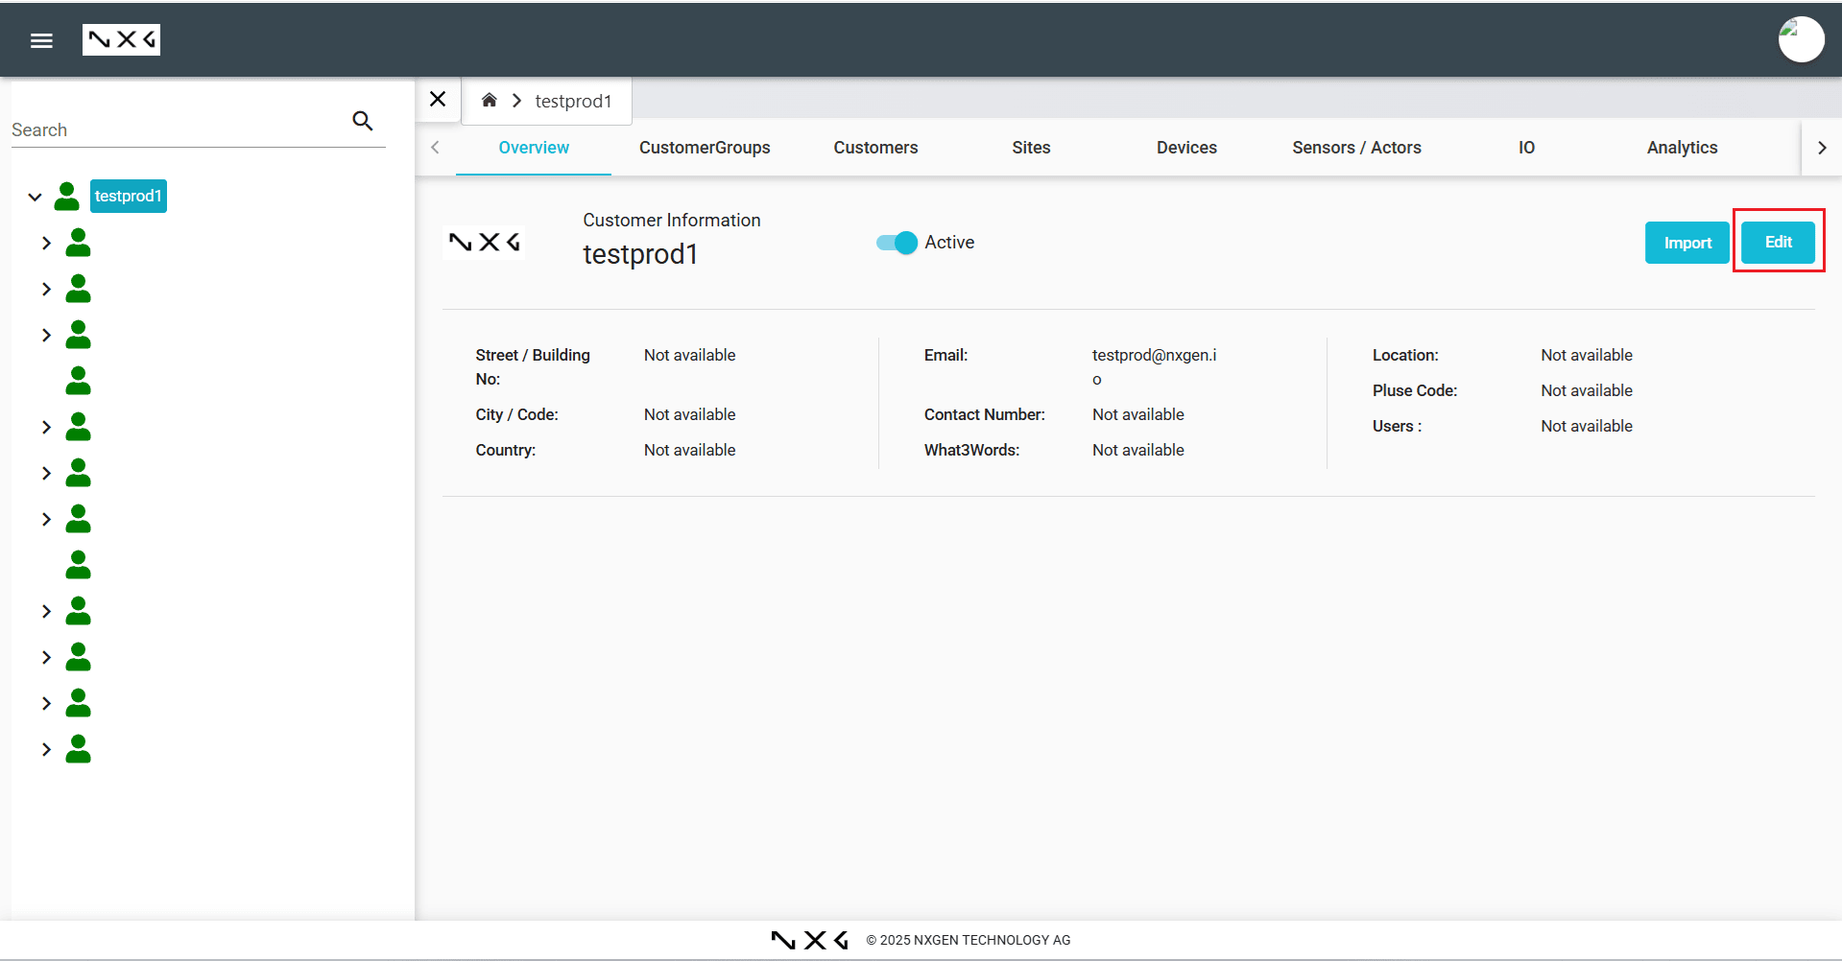The width and height of the screenshot is (1842, 961).
Task: Click the customer logo beside Customer Information
Action: pos(484,242)
